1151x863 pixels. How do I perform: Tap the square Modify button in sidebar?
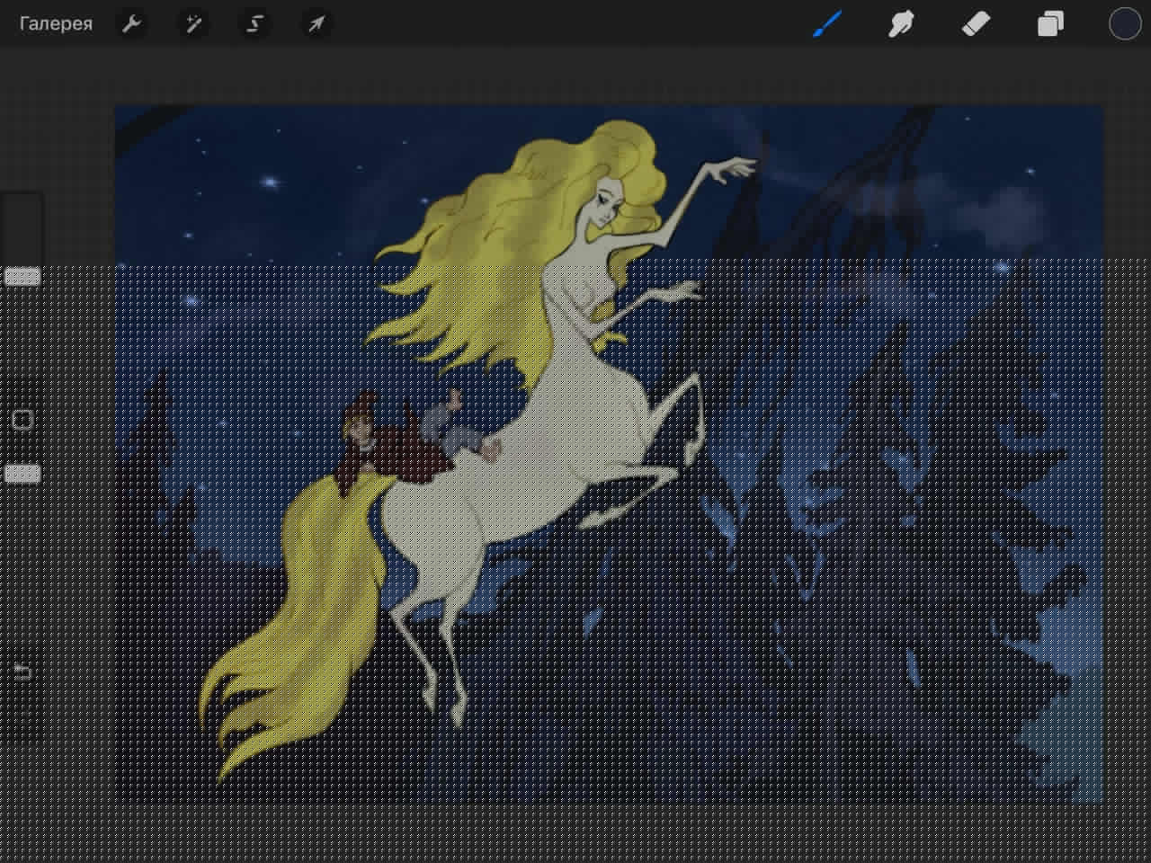click(x=22, y=420)
